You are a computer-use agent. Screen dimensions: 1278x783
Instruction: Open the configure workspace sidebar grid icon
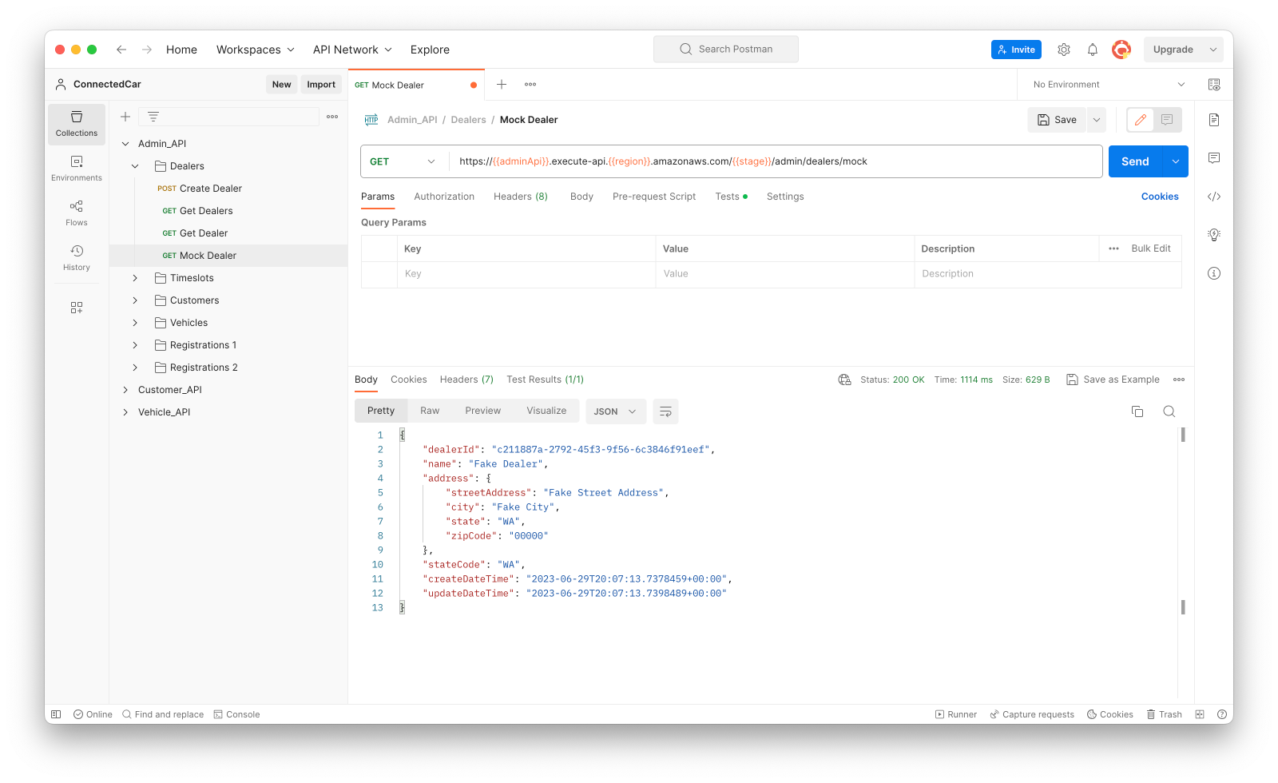click(77, 308)
